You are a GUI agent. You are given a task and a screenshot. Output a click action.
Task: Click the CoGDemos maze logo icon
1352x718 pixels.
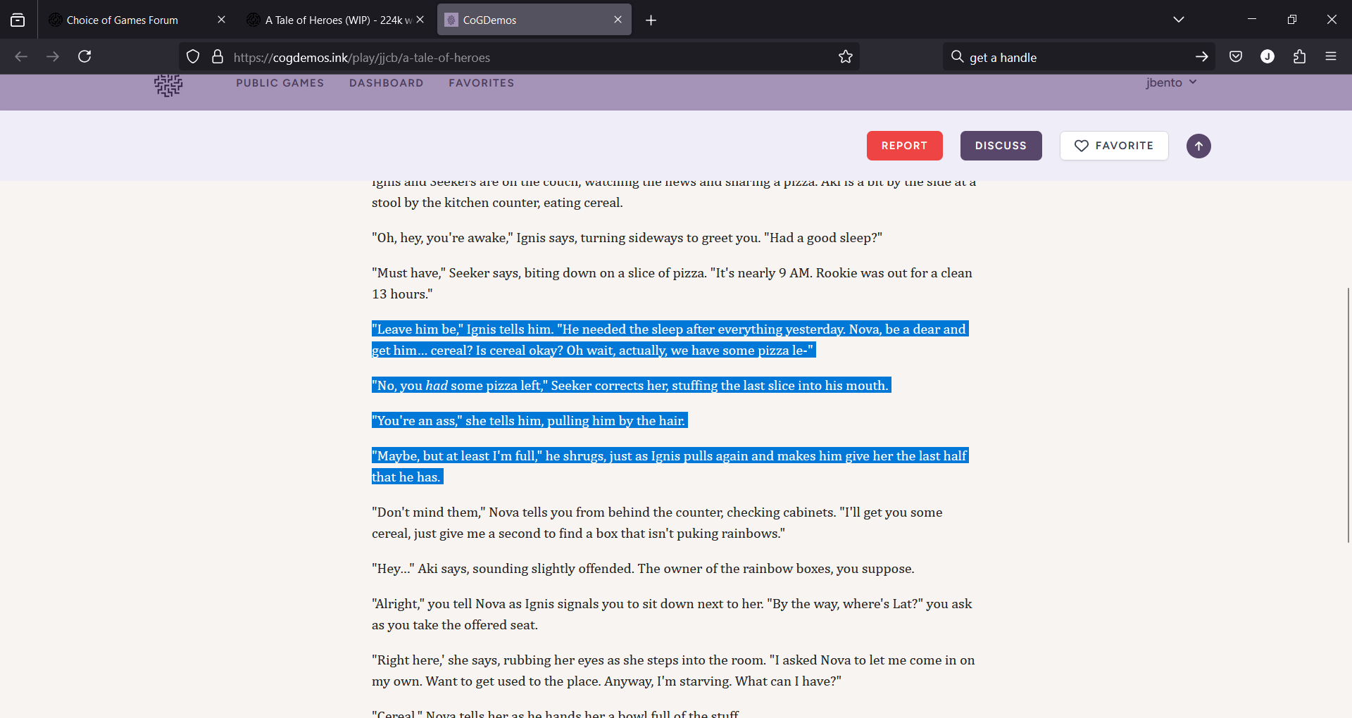[168, 85]
